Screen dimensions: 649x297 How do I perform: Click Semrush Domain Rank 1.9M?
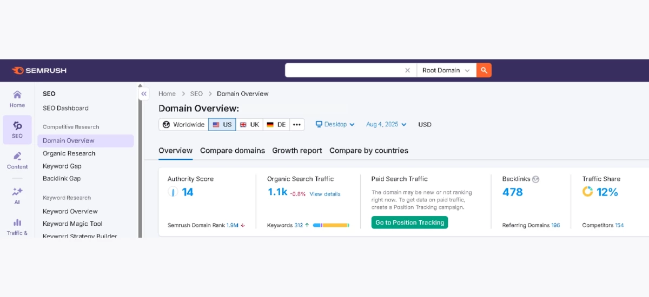click(233, 225)
